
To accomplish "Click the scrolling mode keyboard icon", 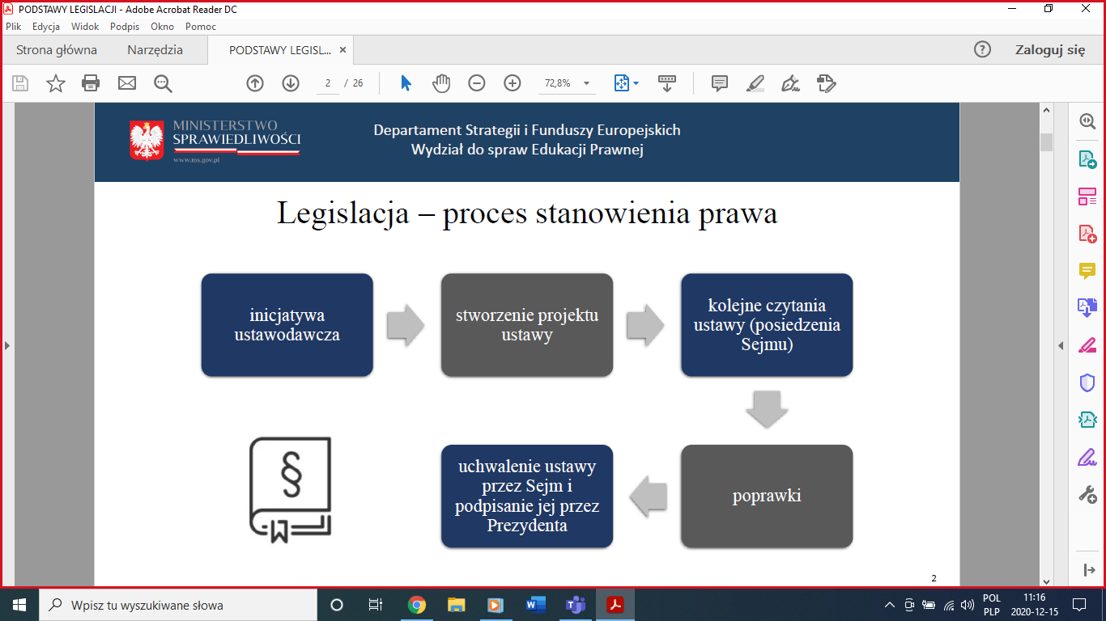I will [x=667, y=83].
